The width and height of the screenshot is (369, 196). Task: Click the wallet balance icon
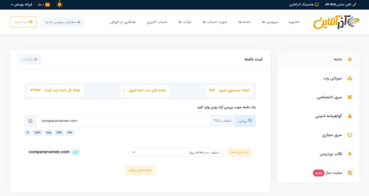(x=48, y=4)
